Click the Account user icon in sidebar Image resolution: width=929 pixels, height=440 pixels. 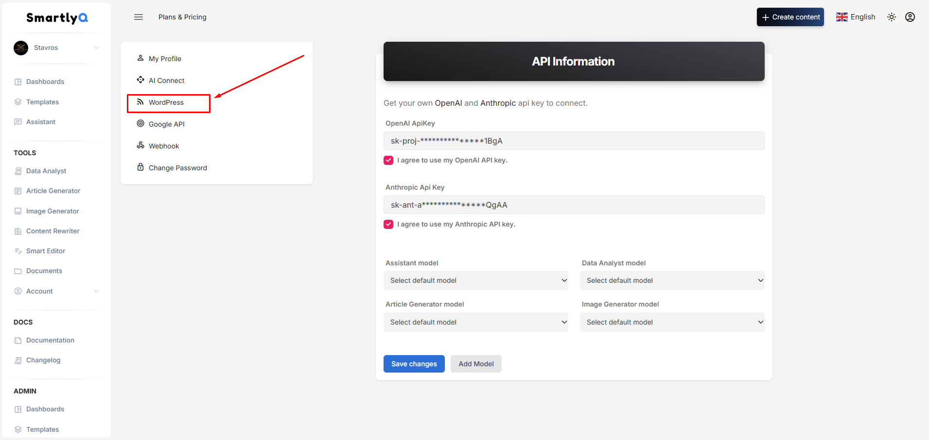point(18,291)
